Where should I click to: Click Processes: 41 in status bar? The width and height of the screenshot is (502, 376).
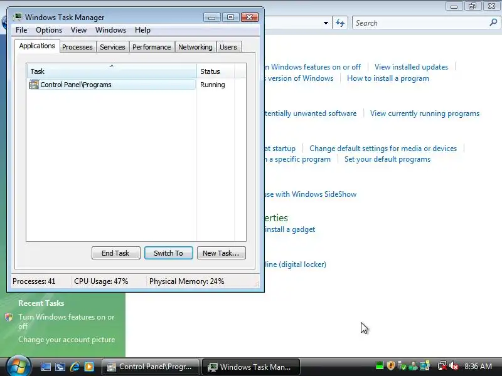[x=34, y=281]
